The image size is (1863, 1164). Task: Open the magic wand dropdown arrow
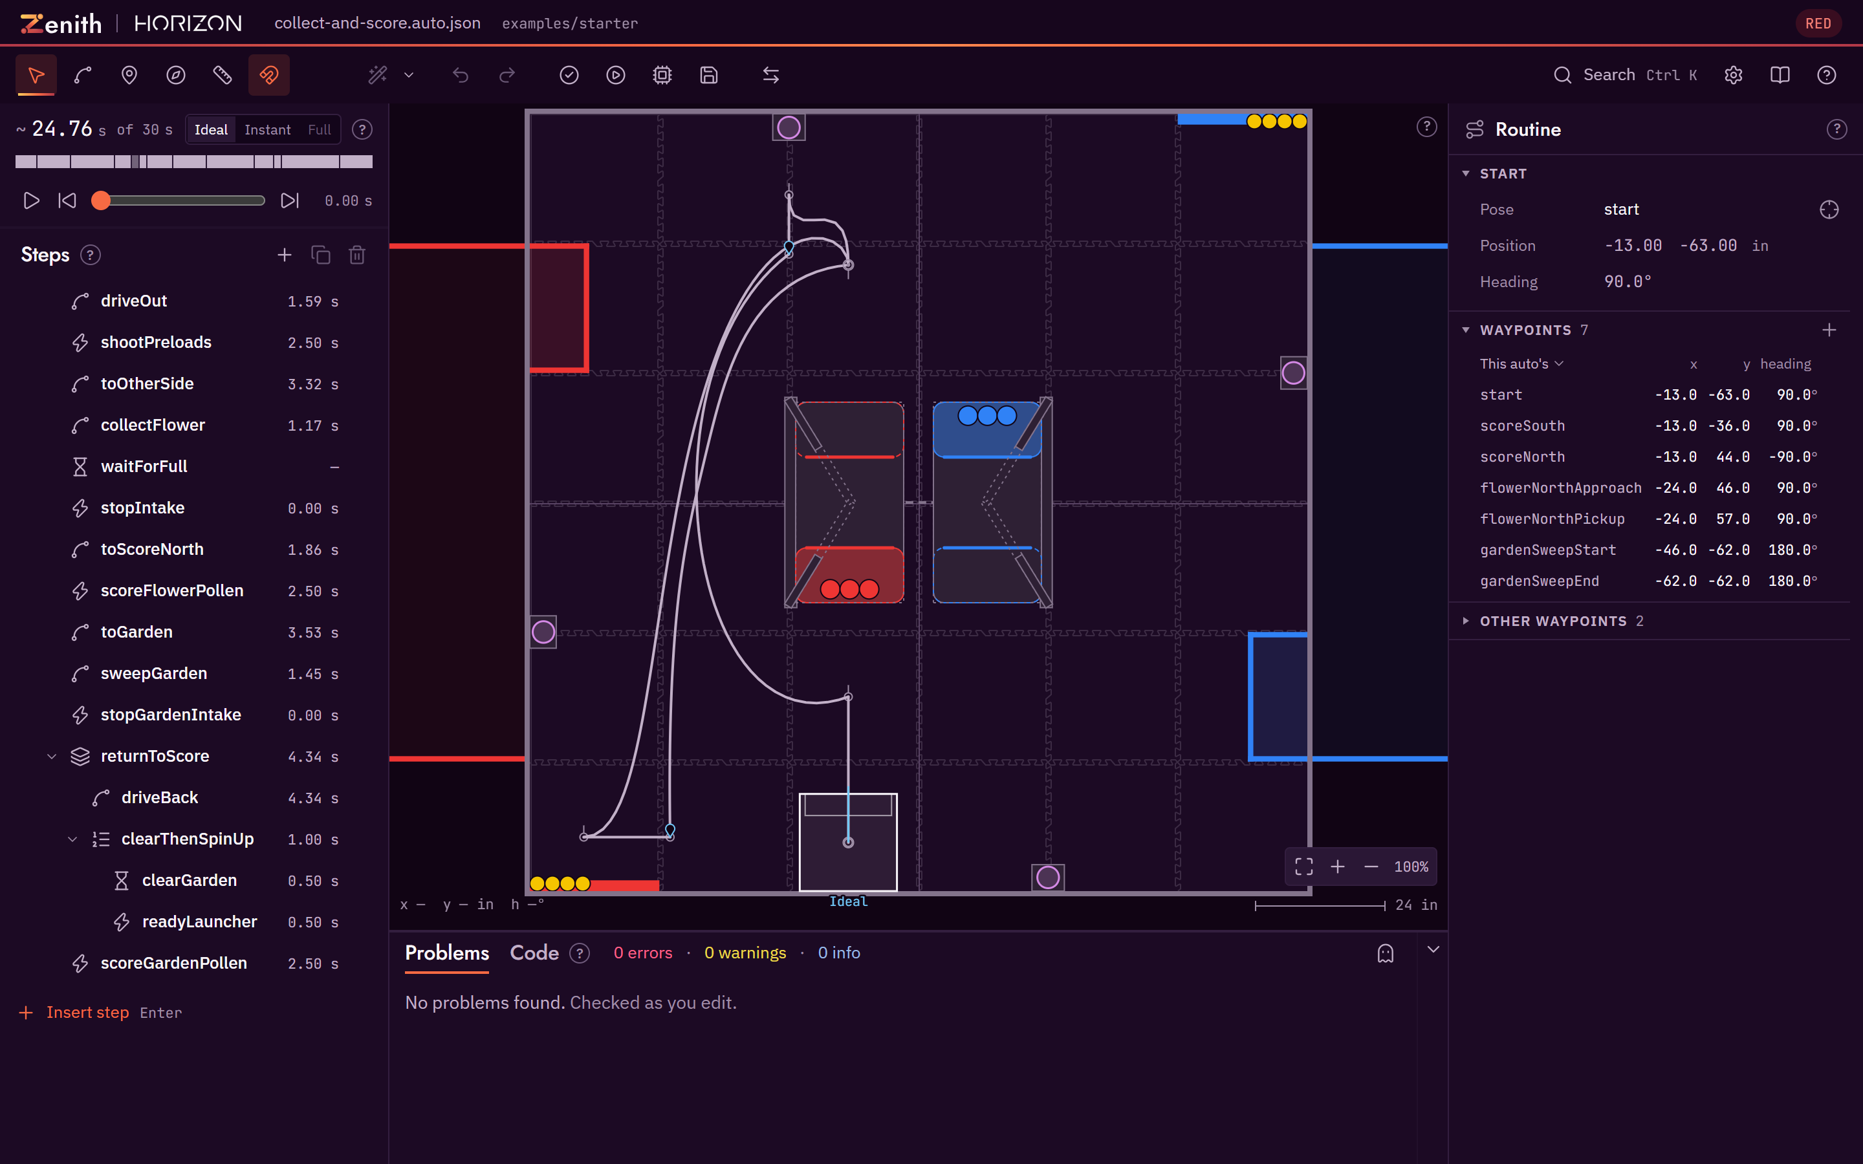click(x=409, y=74)
